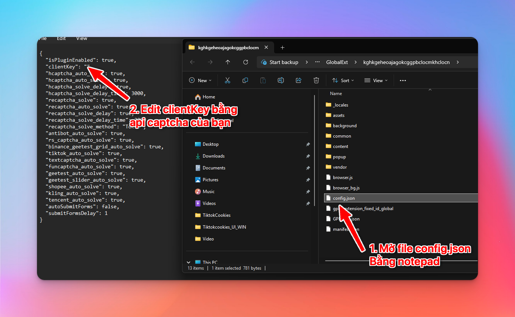Click GlobalExt in the address breadcrumb

tap(337, 62)
